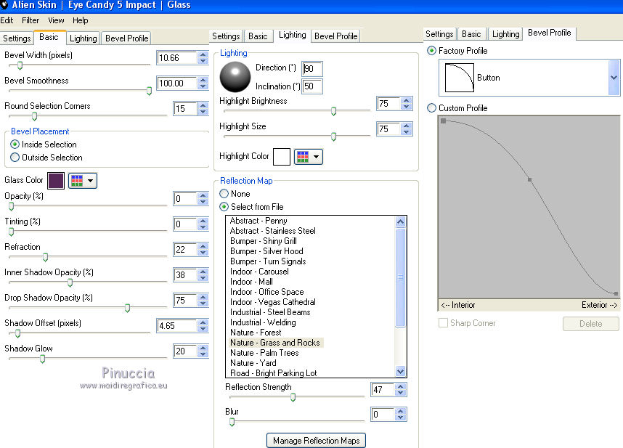Image resolution: width=623 pixels, height=448 pixels.
Task: Switch to the Bevel Profile tab in left panel
Action: click(x=127, y=38)
